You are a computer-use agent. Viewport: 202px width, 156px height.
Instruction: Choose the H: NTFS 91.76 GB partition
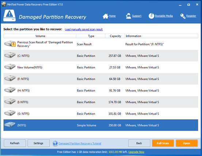[101, 91]
